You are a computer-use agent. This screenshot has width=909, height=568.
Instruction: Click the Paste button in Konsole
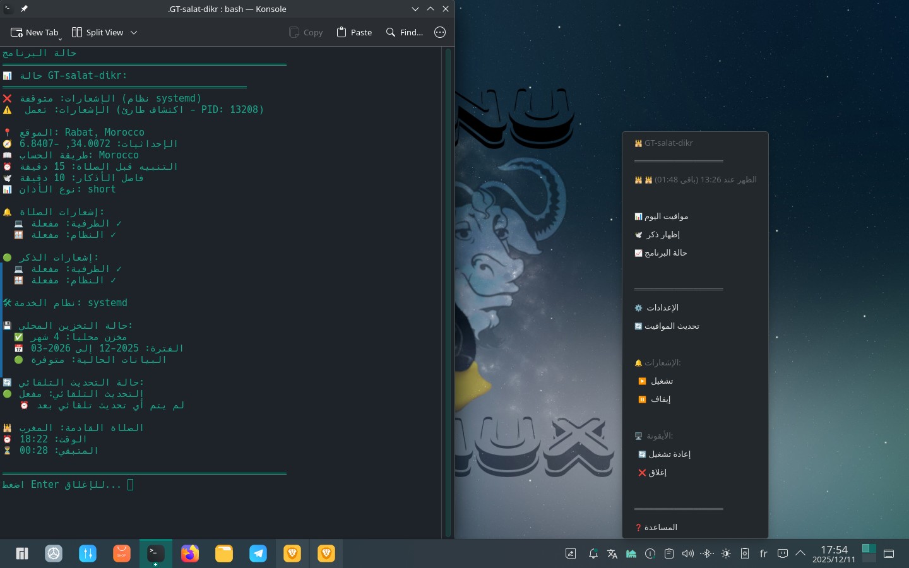[354, 32]
